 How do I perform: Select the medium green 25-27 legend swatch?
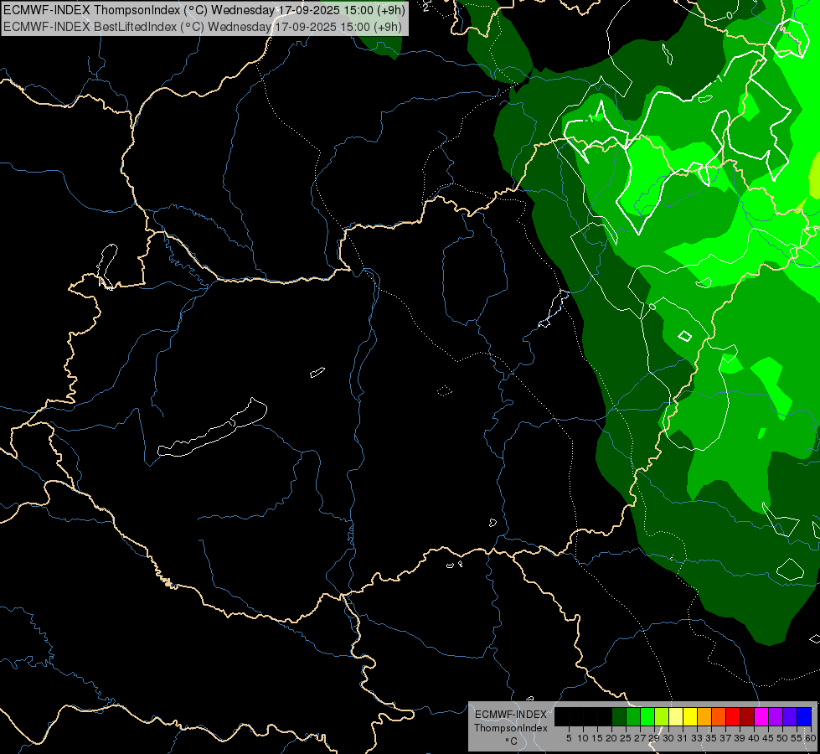(x=633, y=716)
